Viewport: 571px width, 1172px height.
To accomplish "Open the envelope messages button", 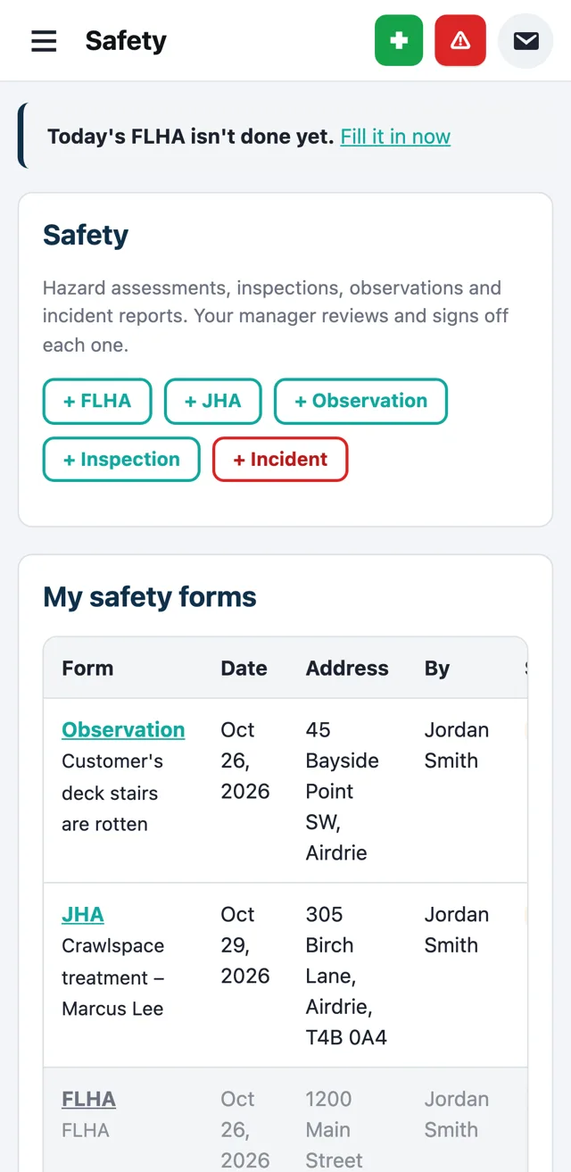I will click(526, 41).
